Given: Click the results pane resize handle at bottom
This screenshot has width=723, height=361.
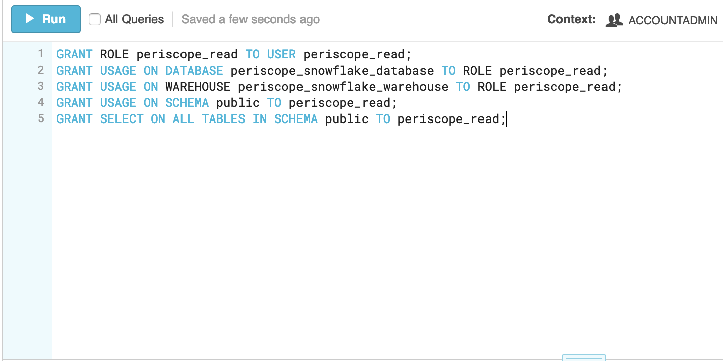Looking at the screenshot, I should (584, 357).
